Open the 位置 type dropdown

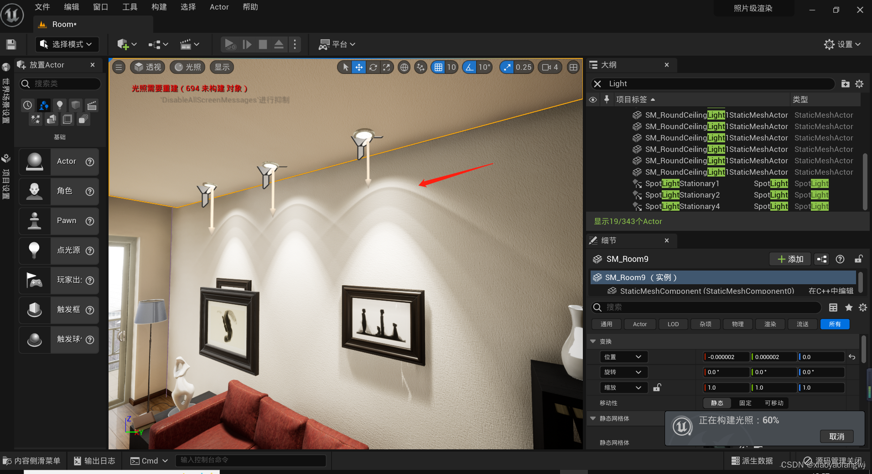[x=623, y=357]
